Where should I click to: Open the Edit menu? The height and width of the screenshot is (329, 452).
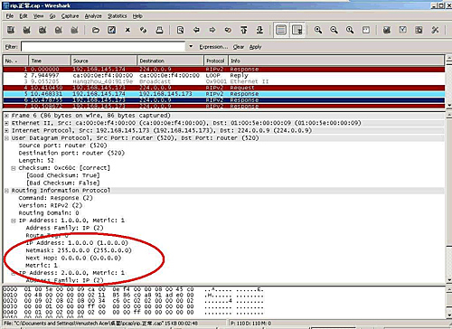point(24,16)
